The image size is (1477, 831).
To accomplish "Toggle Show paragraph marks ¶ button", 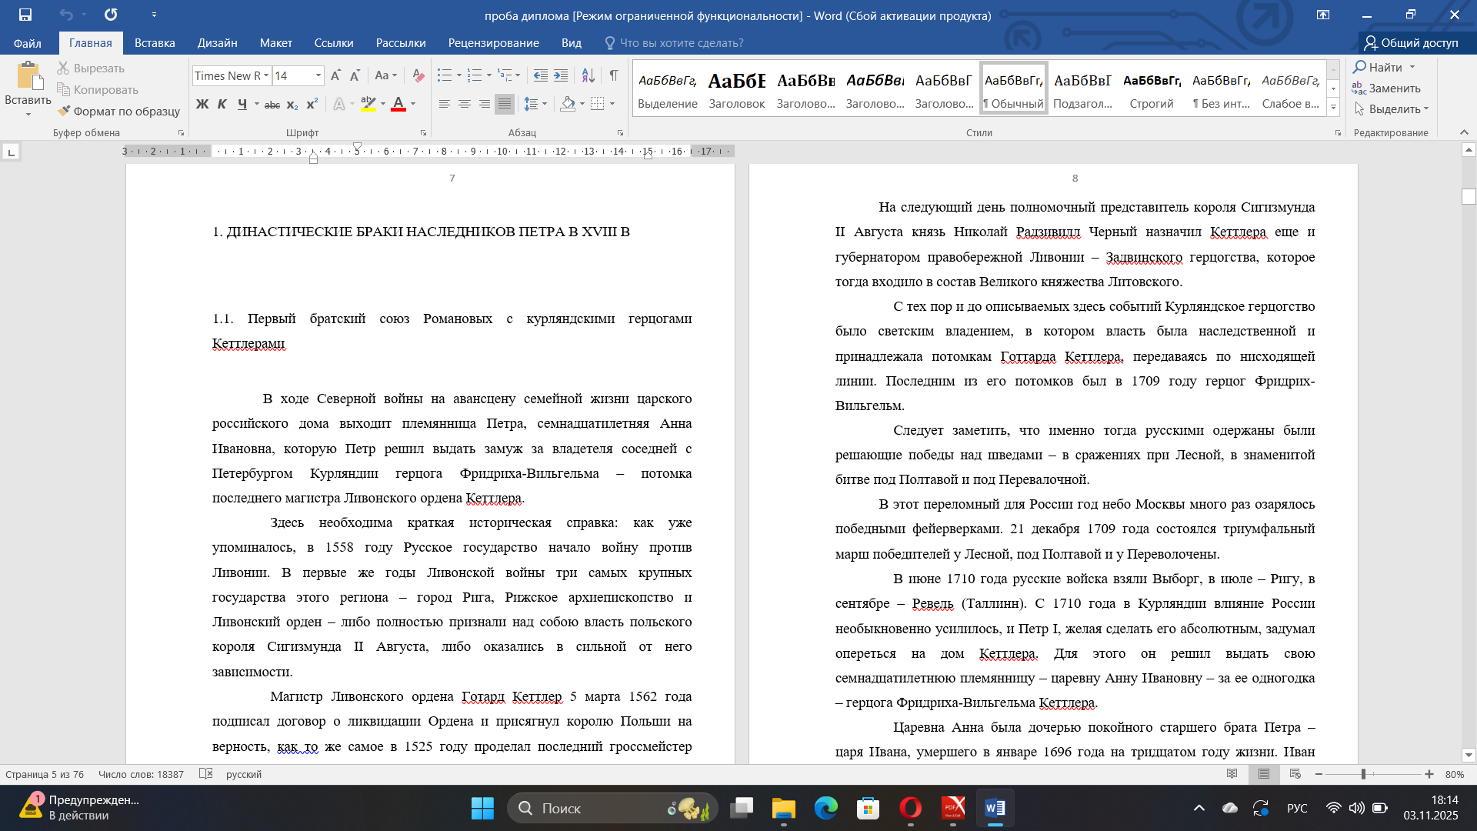I will tap(614, 75).
